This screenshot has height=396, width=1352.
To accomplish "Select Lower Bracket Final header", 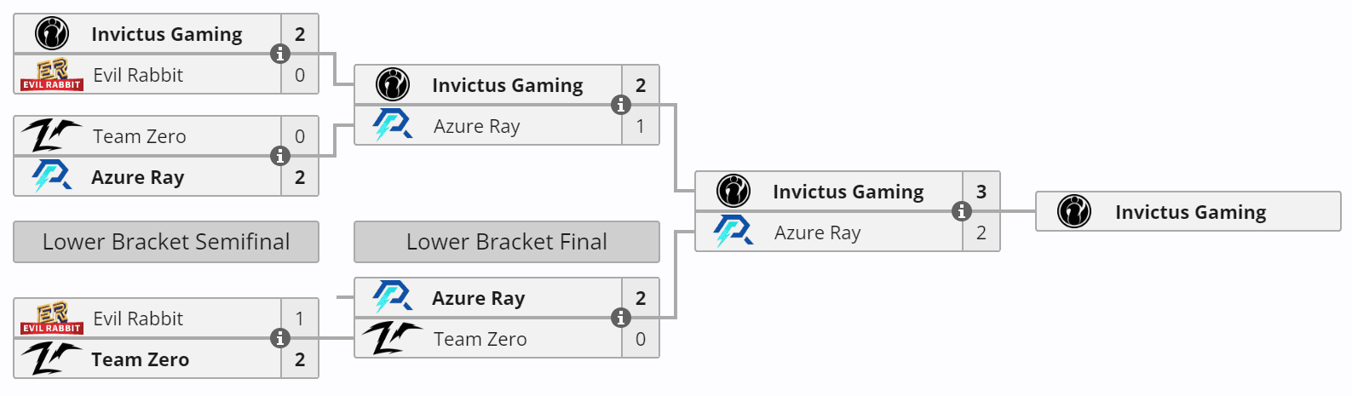I will [507, 242].
